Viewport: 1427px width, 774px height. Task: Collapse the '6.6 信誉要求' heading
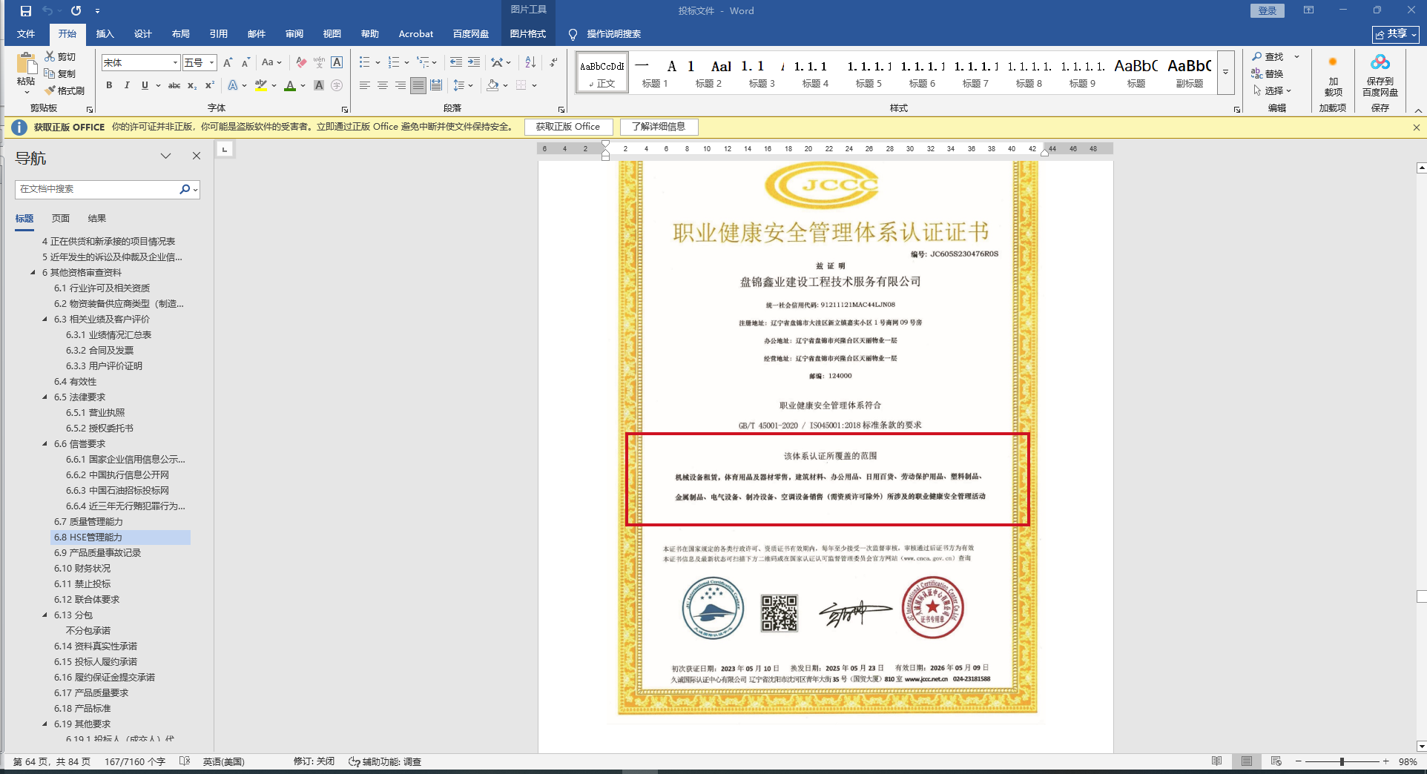(x=45, y=444)
